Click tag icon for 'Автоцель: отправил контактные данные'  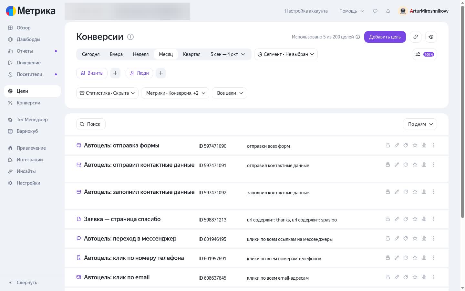coord(406,165)
